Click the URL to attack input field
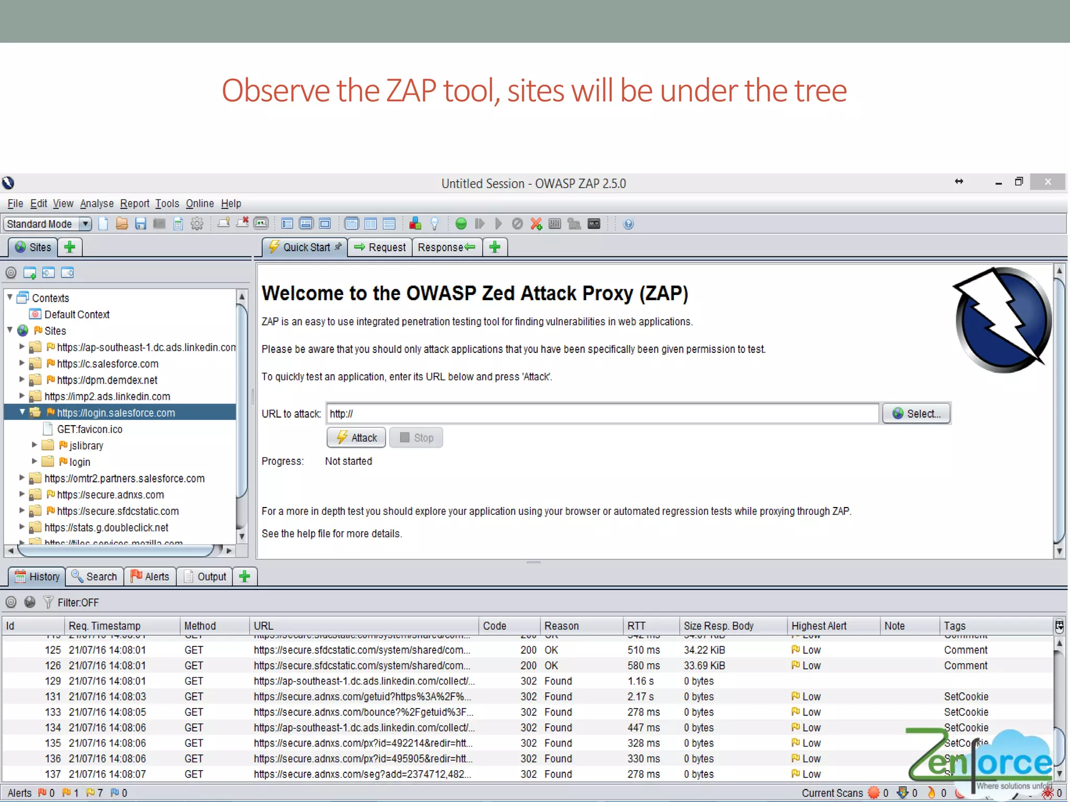 tap(602, 414)
